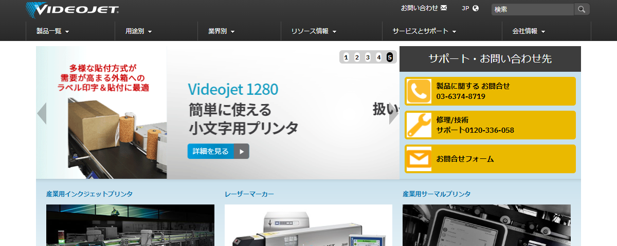Click the phone icon for 製品に関するお問合せ
The image size is (617, 246).
point(419,91)
